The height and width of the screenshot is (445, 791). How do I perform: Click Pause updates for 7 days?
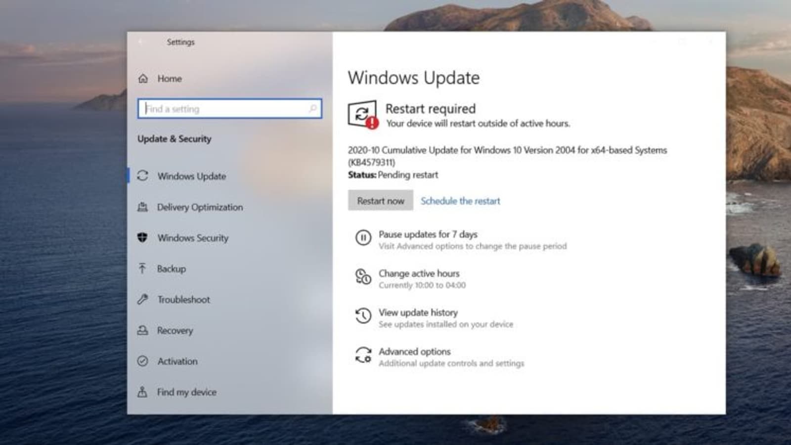click(x=428, y=234)
